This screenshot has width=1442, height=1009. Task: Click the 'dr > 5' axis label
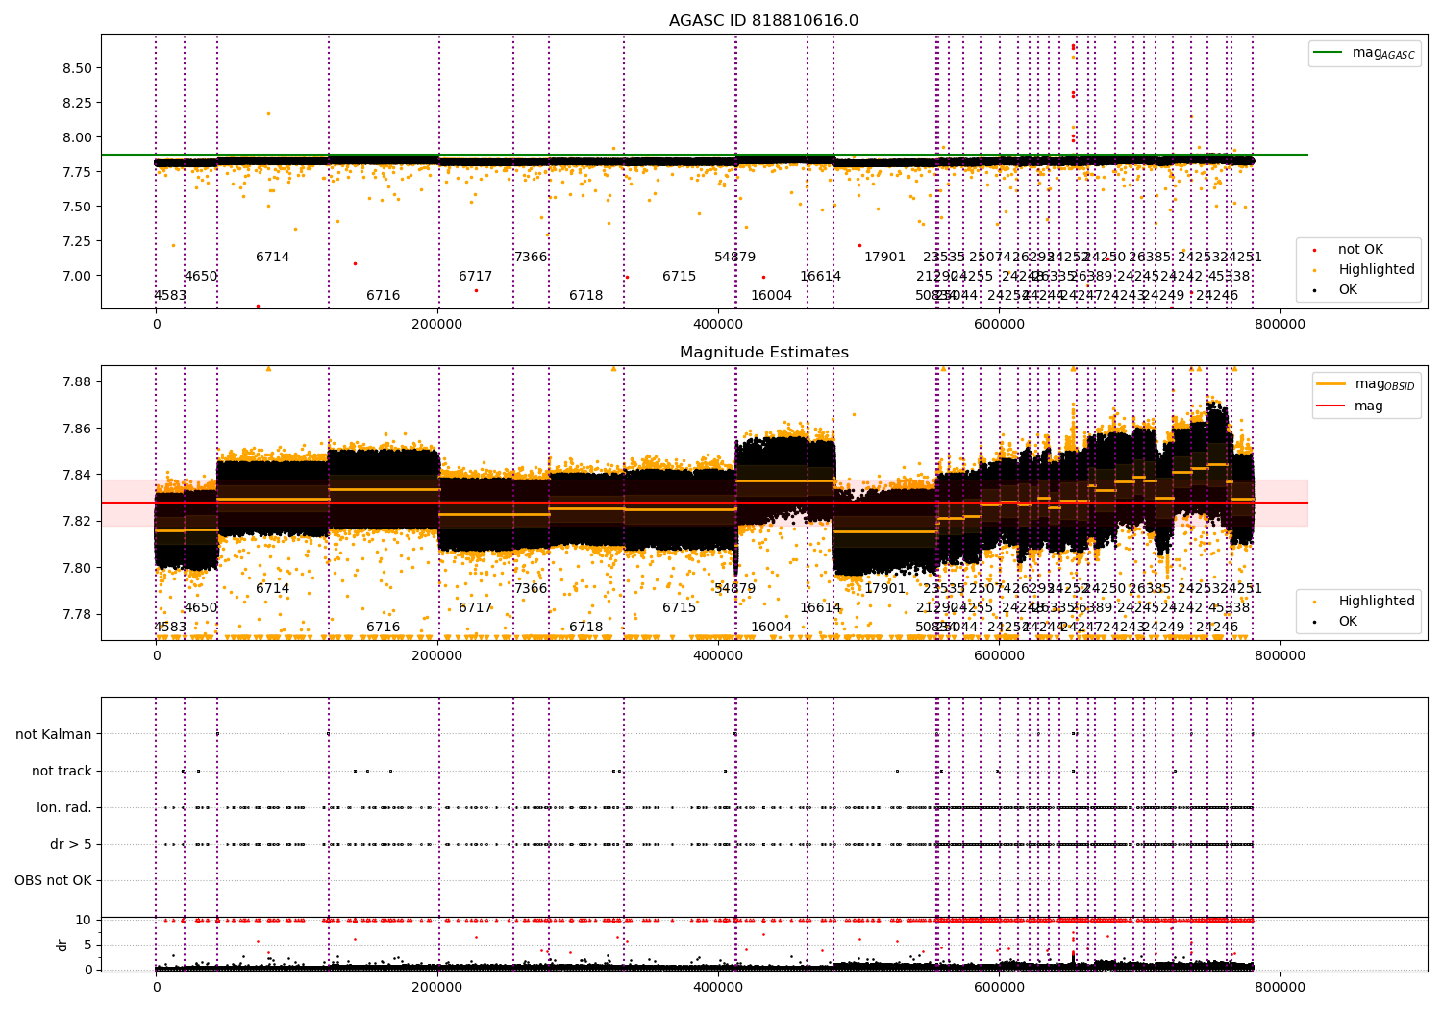(71, 844)
